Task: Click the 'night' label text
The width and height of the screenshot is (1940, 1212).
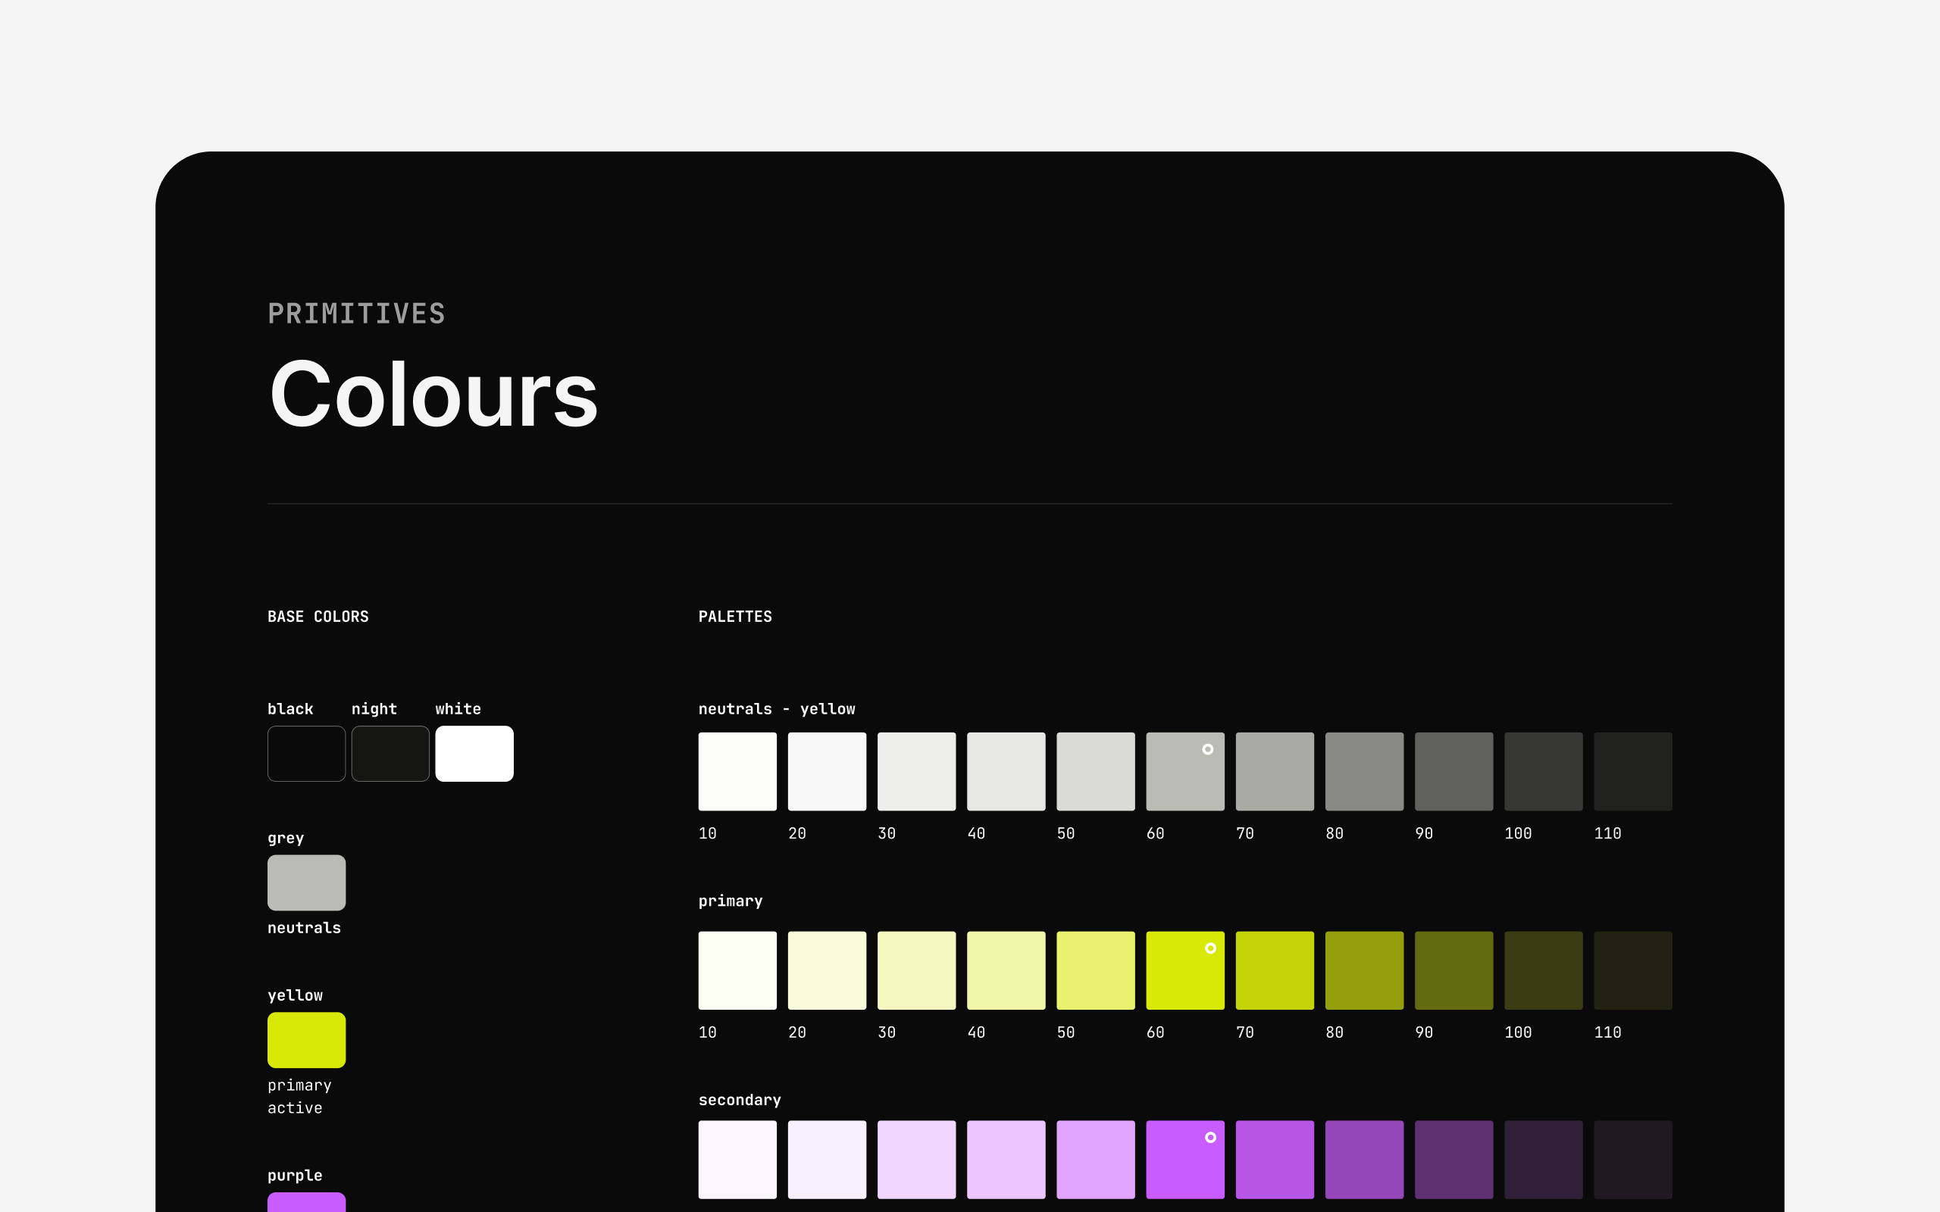Action: tap(374, 710)
